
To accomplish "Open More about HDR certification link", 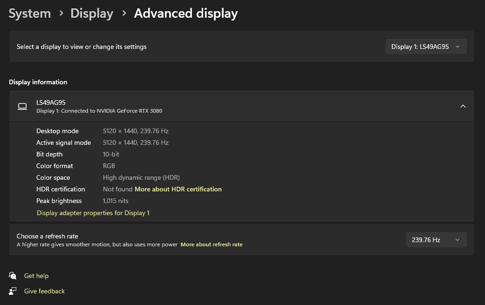I will click(x=178, y=189).
